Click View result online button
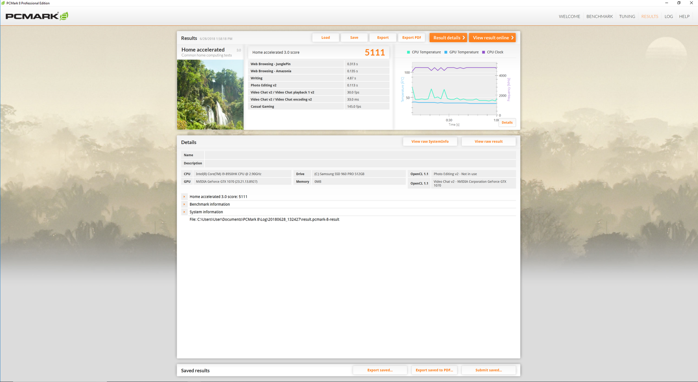The width and height of the screenshot is (698, 382). (x=492, y=38)
